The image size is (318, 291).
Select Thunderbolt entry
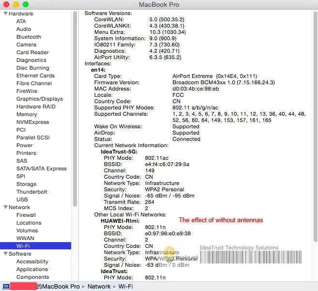point(31,192)
